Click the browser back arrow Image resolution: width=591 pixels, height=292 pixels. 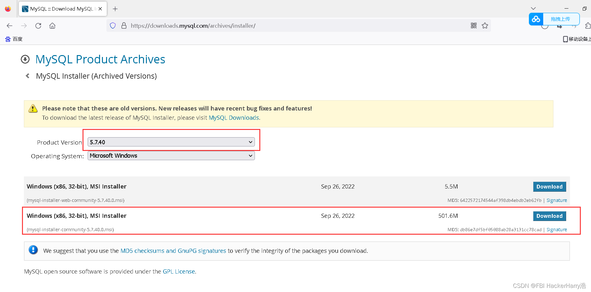coord(10,26)
